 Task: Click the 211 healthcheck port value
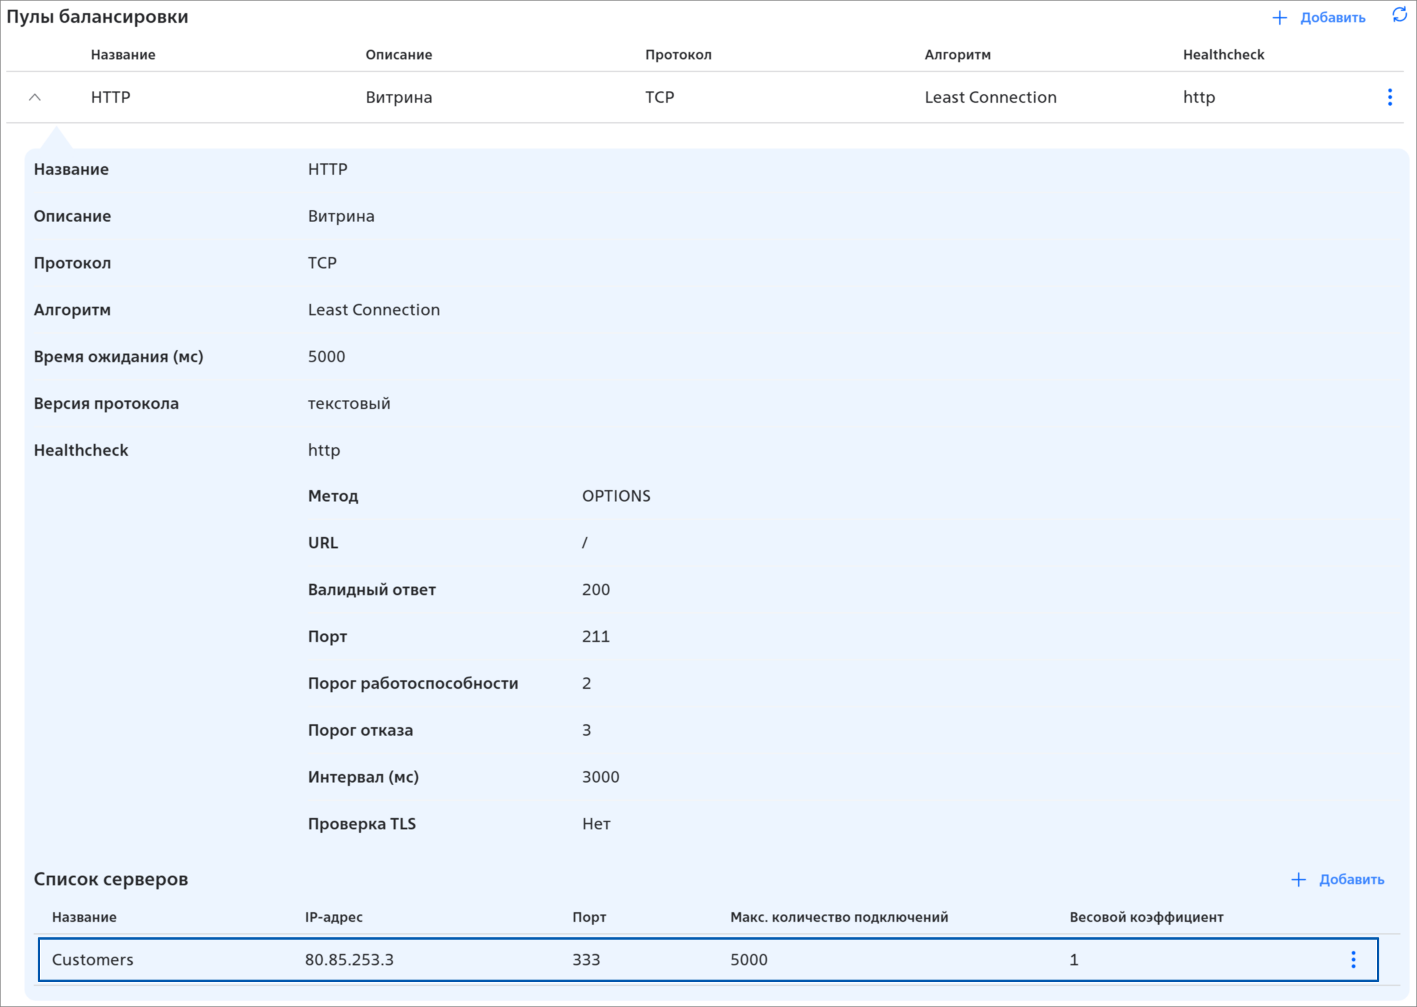pyautogui.click(x=596, y=636)
